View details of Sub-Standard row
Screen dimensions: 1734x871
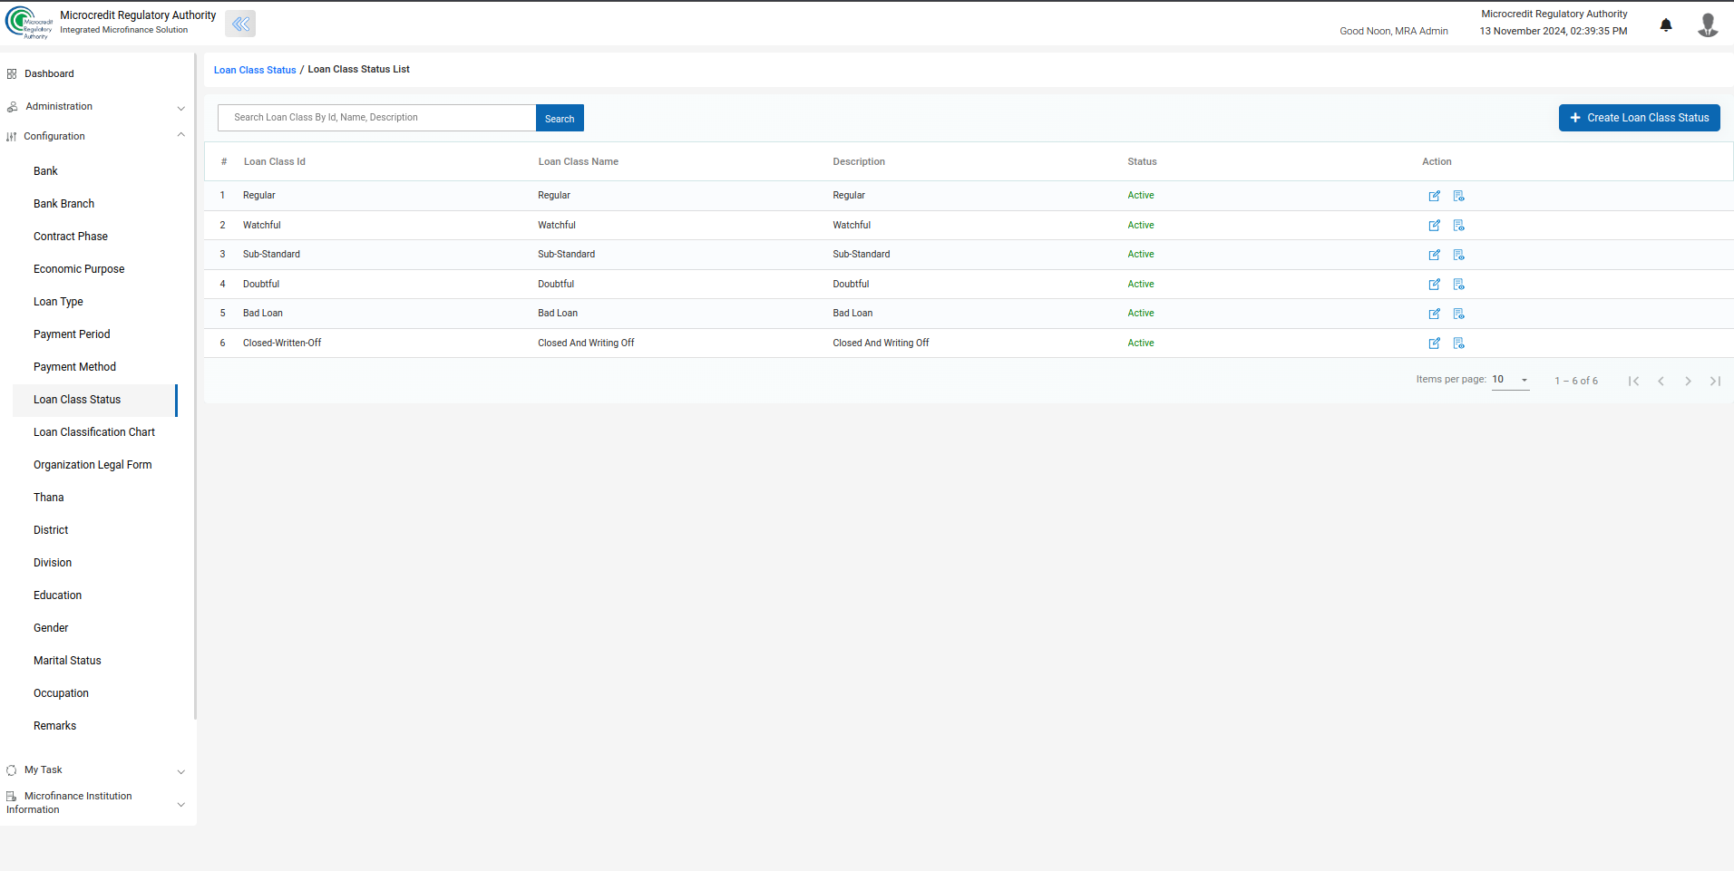1458,255
